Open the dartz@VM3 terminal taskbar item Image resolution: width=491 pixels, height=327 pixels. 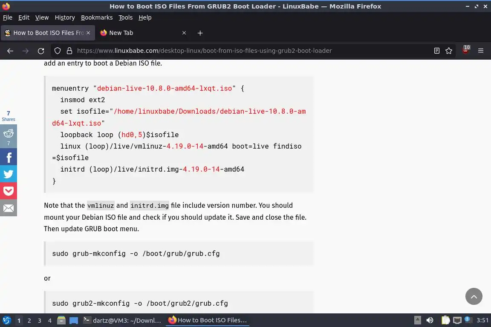pos(122,321)
